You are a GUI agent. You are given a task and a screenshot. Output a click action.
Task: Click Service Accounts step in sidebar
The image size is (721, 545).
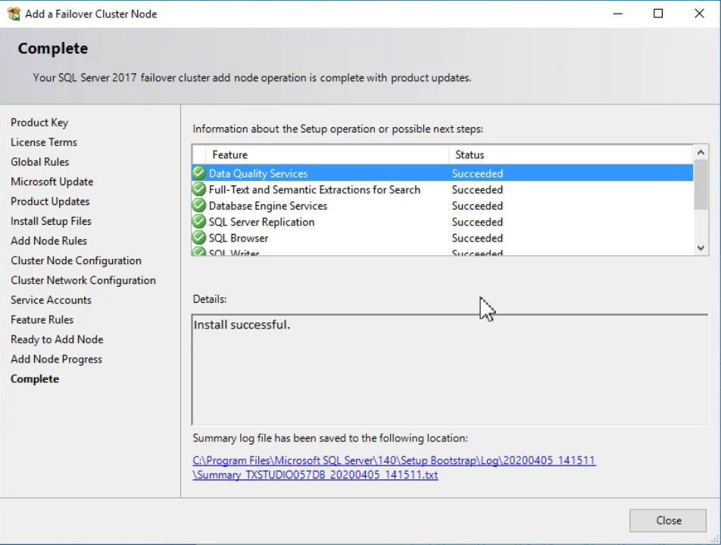point(51,301)
